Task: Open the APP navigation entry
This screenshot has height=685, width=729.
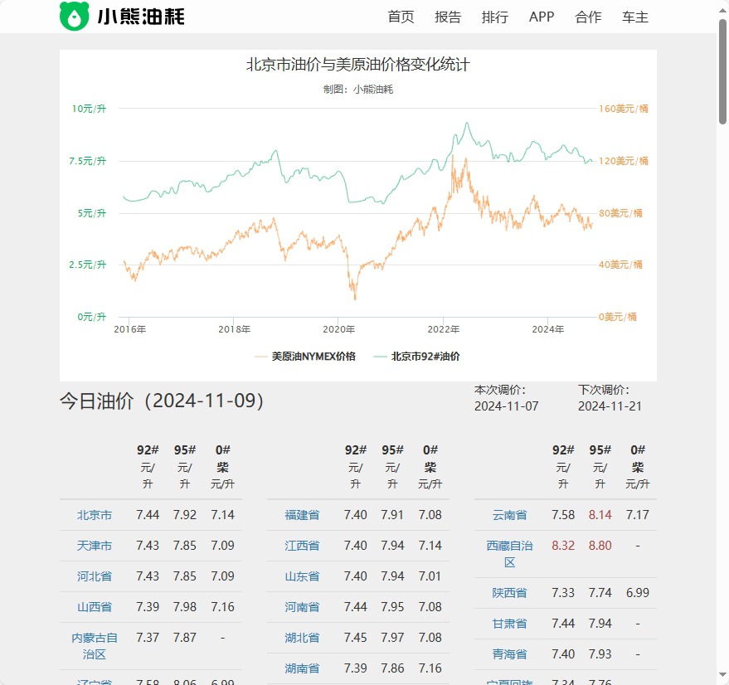Action: pos(541,17)
